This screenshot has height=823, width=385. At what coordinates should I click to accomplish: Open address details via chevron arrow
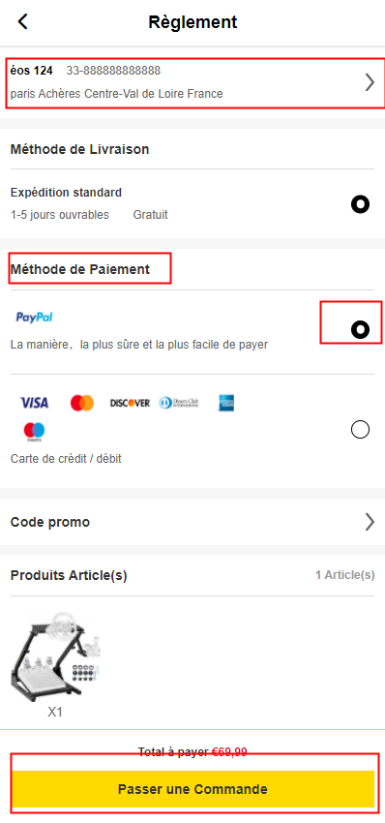370,82
